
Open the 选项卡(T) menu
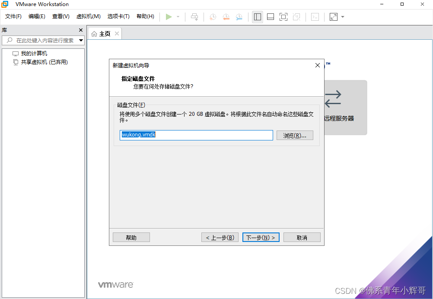pyautogui.click(x=118, y=16)
